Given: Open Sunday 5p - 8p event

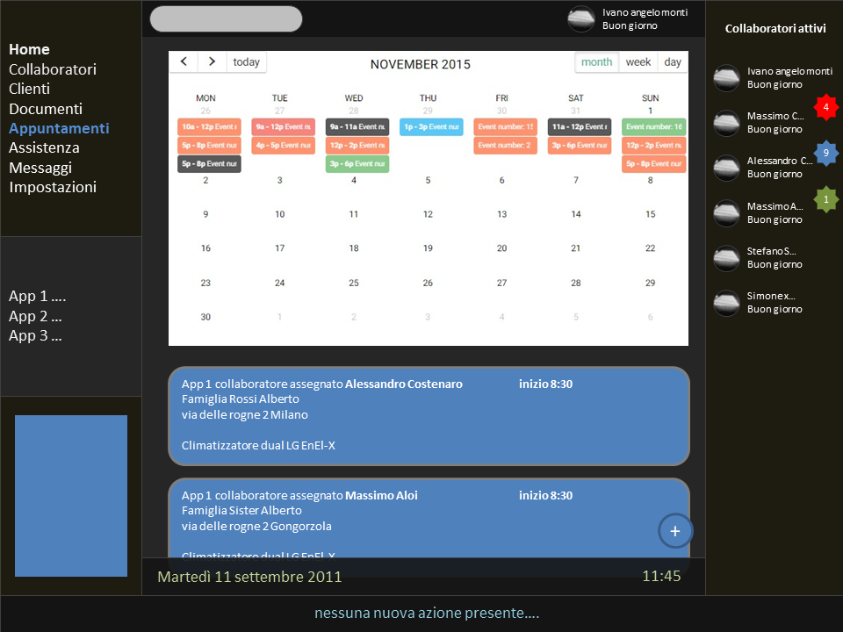Looking at the screenshot, I should click(x=653, y=163).
